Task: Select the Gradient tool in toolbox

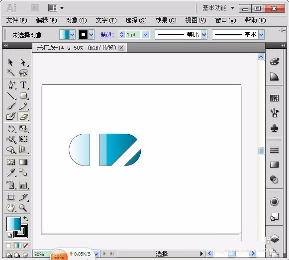Action: coord(23,162)
